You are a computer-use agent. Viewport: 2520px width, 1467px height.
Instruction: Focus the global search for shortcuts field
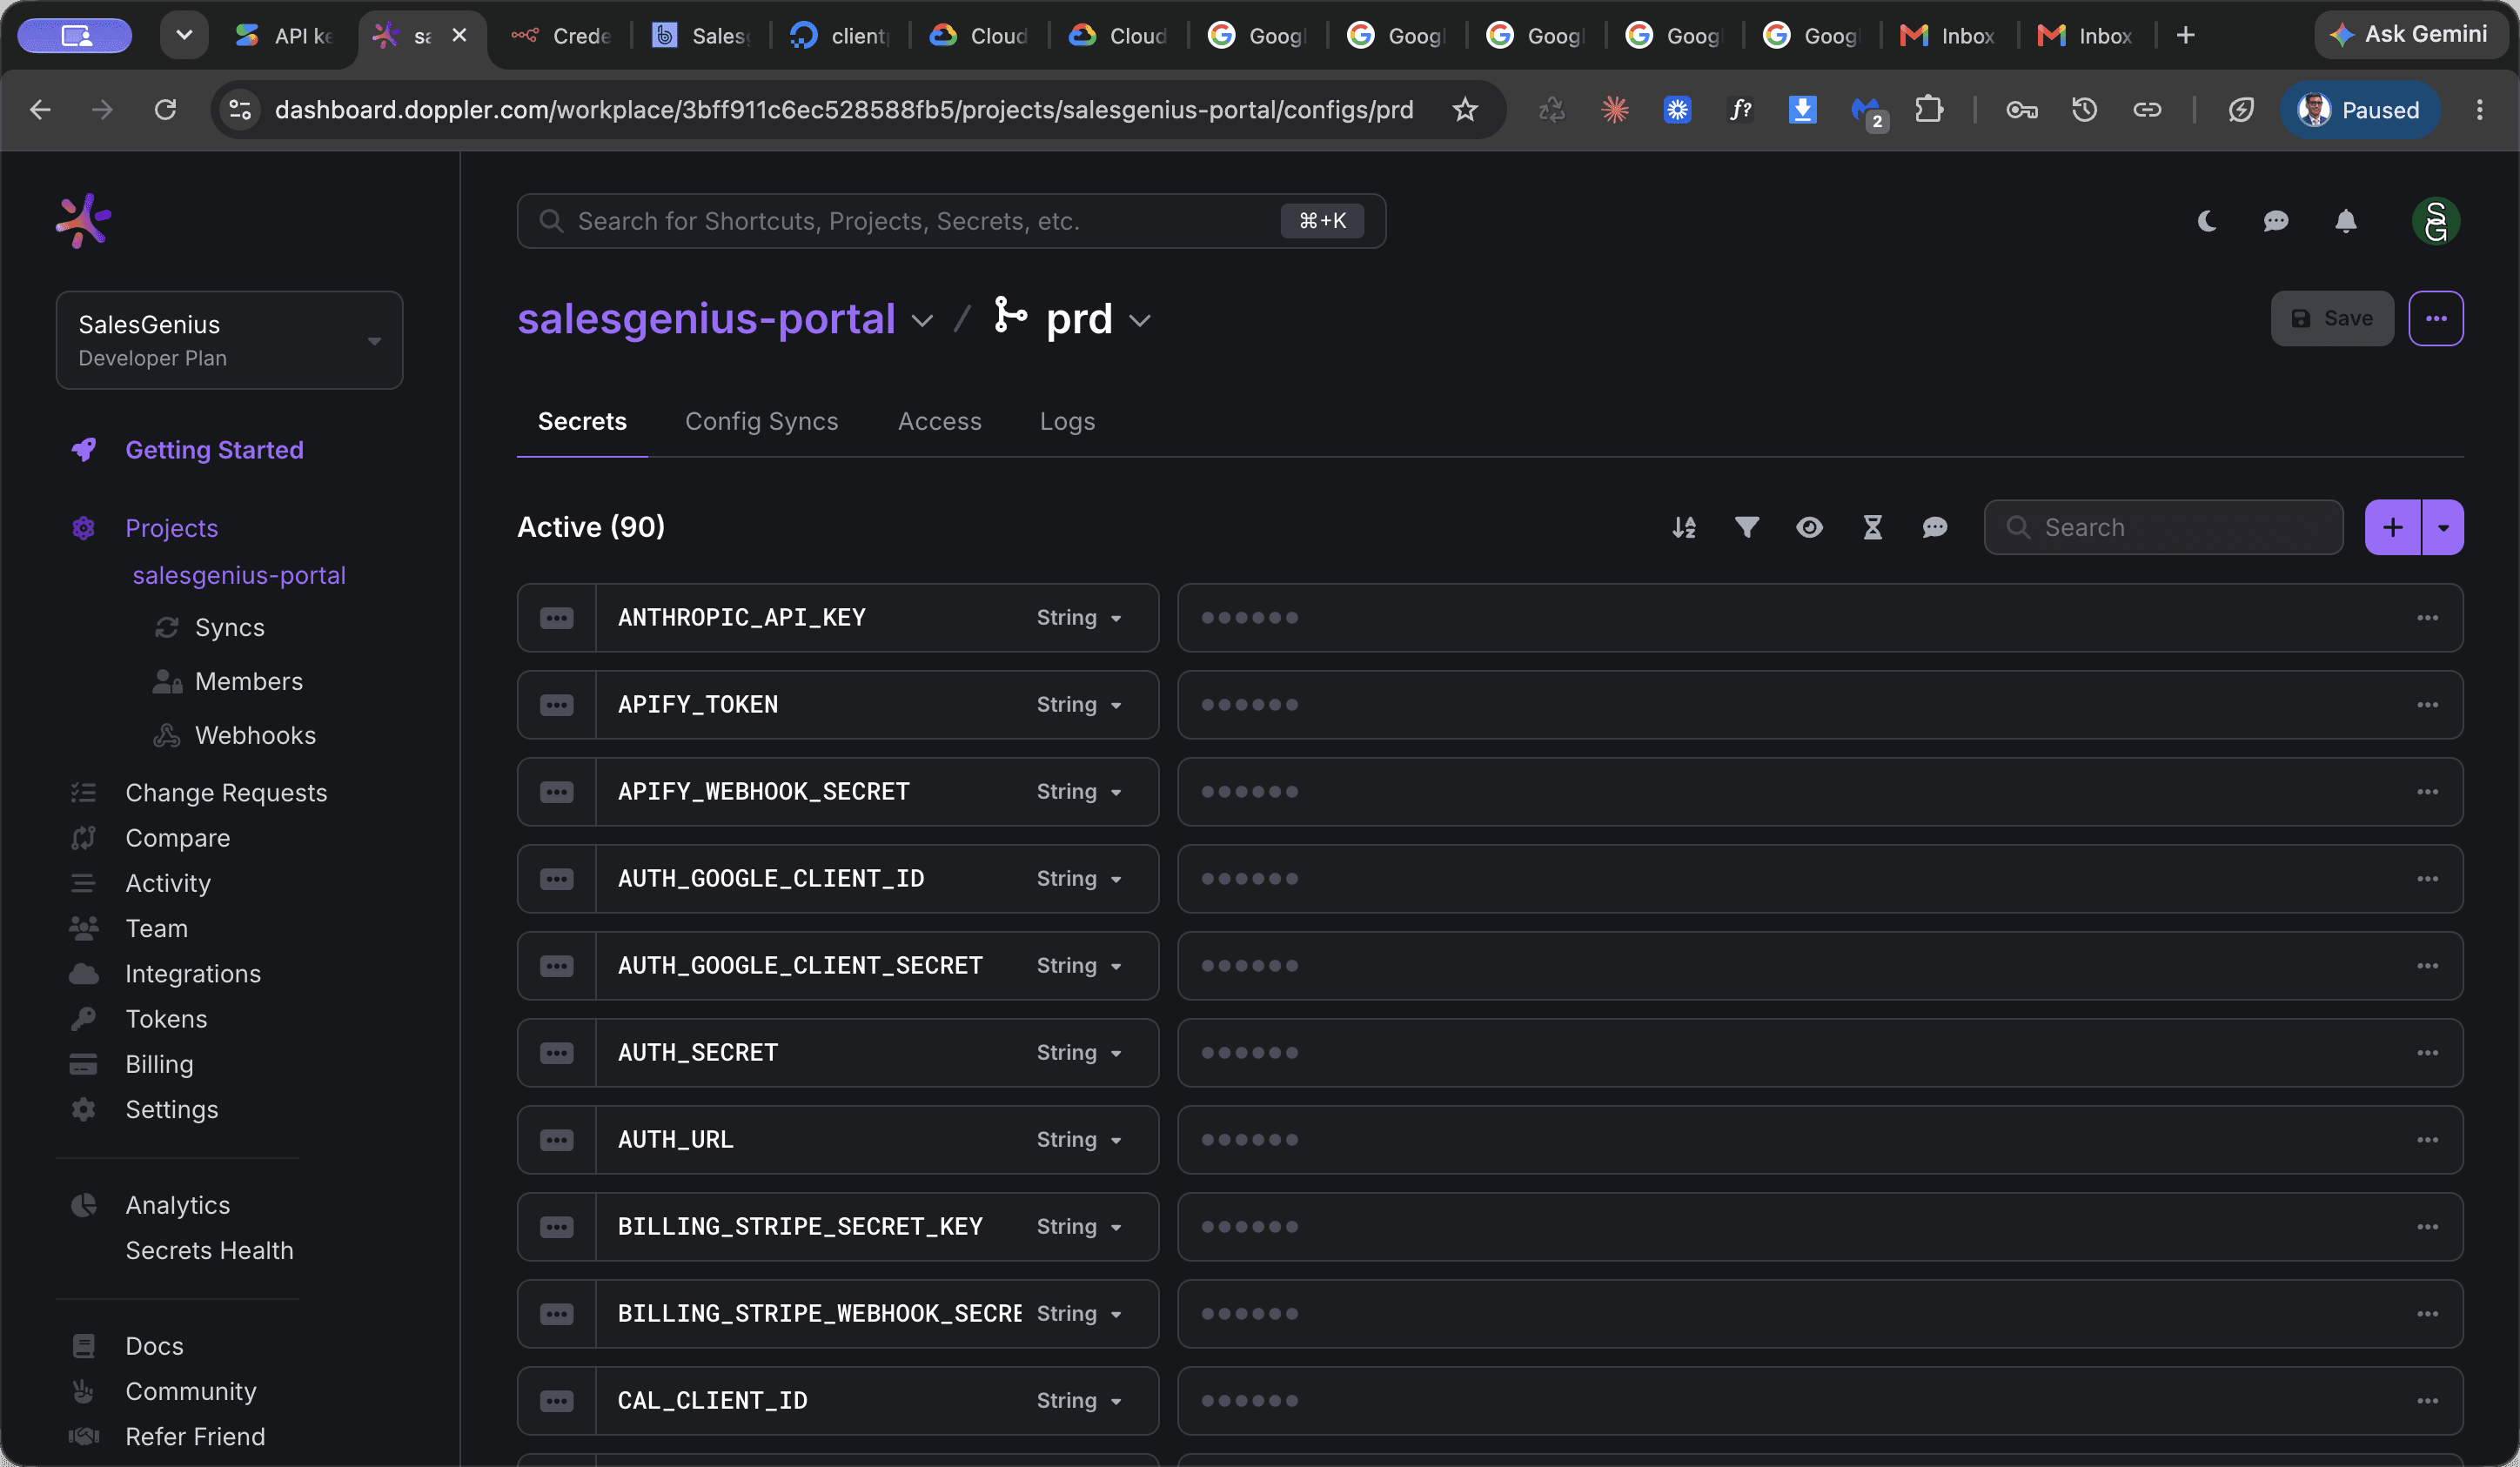[951, 221]
